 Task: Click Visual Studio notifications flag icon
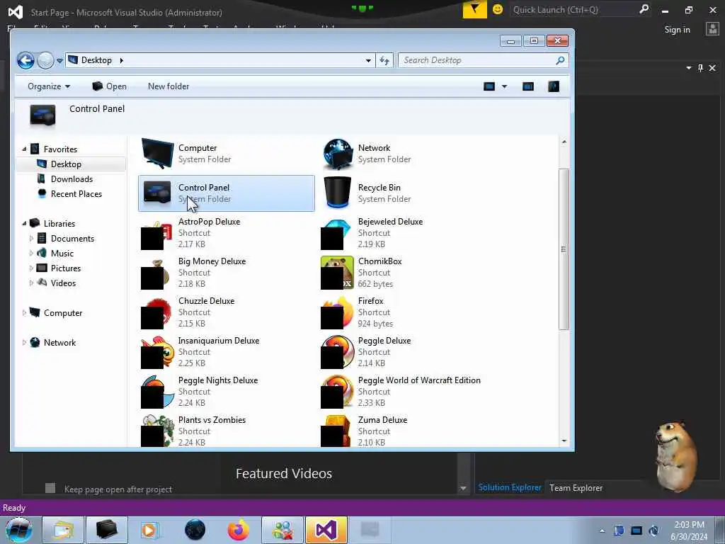[x=475, y=9]
